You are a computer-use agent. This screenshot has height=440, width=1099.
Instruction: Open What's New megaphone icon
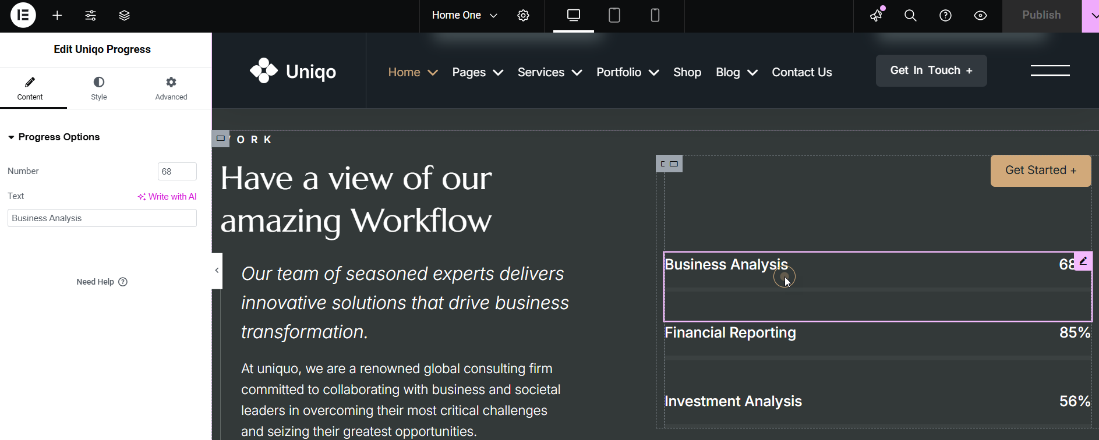[x=877, y=16]
